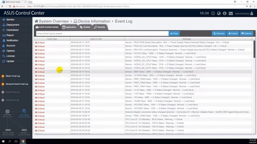Click the event log vertical scrollbar
257x144 pixels.
click(x=254, y=49)
